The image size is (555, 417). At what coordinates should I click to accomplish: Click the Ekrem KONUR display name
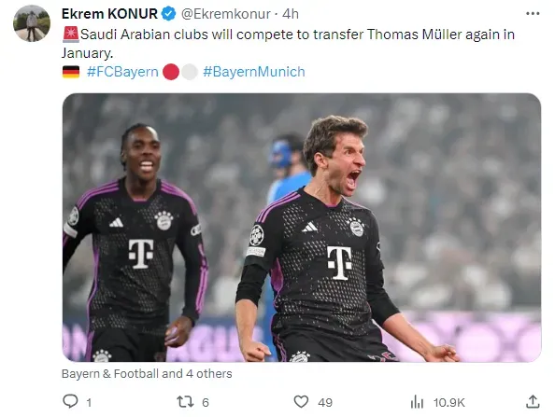tap(109, 14)
